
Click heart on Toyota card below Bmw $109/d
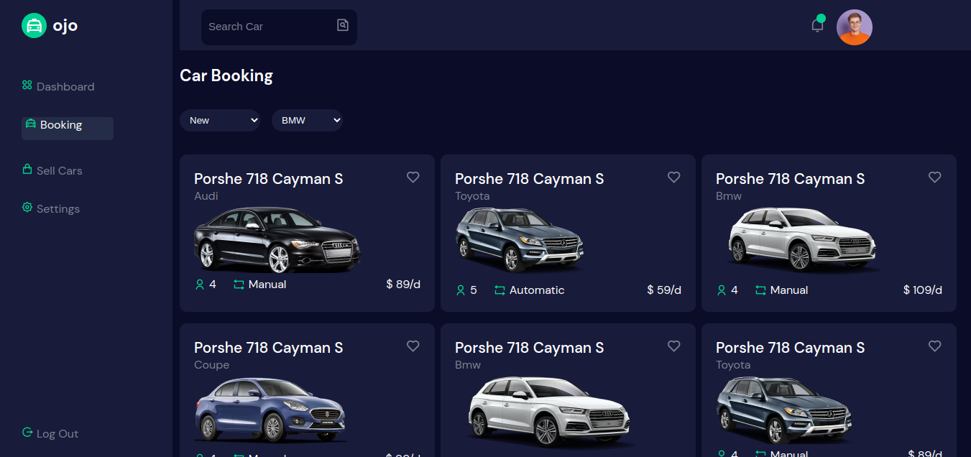pyautogui.click(x=935, y=346)
